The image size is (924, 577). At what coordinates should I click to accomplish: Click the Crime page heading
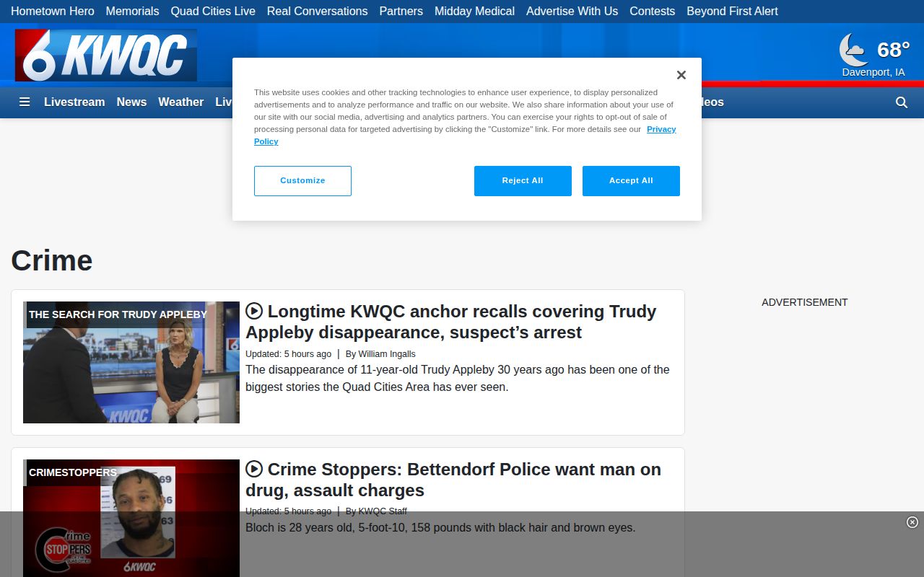pos(52,260)
